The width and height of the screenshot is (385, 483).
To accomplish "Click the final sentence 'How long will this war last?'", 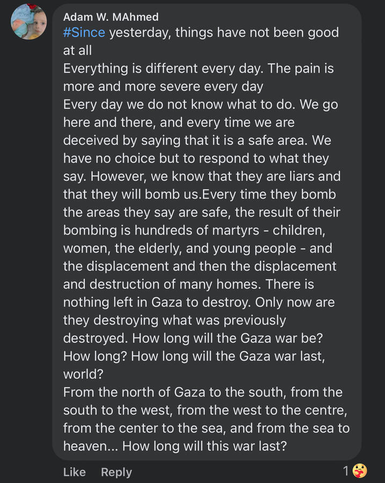I will [x=205, y=446].
